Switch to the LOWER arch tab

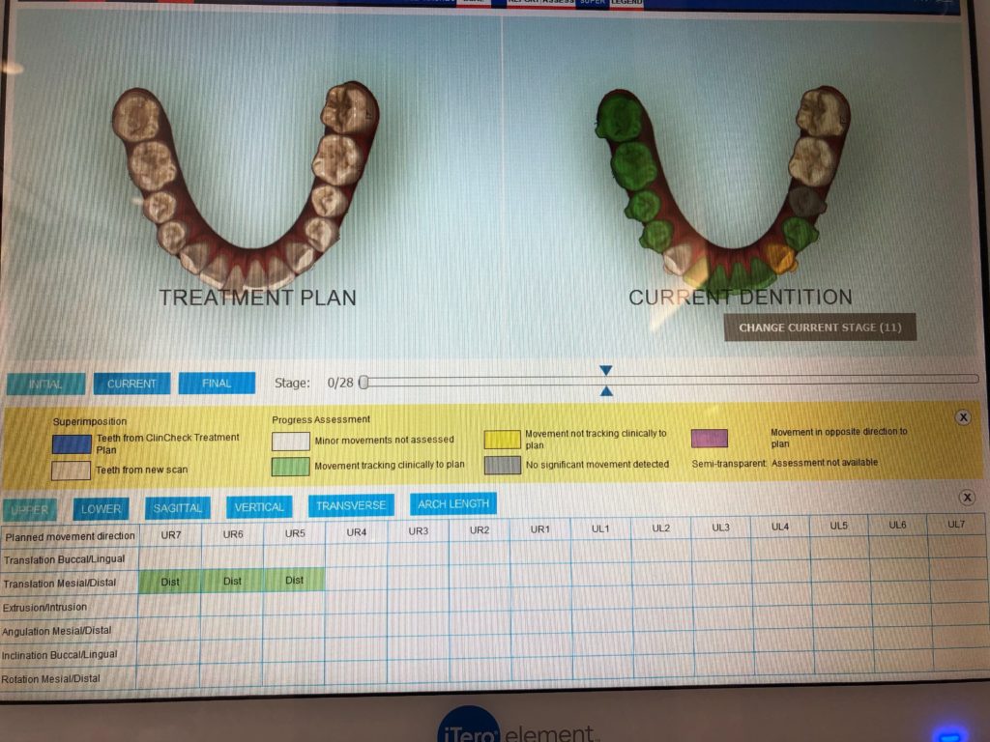click(101, 508)
